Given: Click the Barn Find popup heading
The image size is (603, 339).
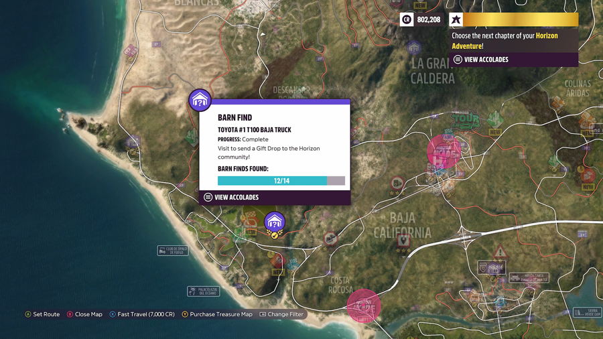Looking at the screenshot, I should click(x=234, y=118).
